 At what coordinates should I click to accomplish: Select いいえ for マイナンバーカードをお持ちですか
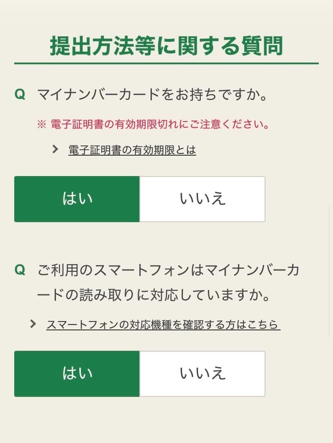coord(202,199)
